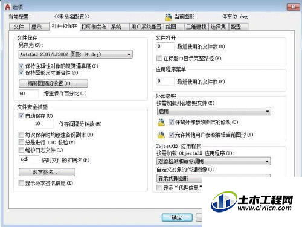Screen dimensions: 302x227
Task: Switch to the 打印和发布 tab
Action: [x=94, y=27]
